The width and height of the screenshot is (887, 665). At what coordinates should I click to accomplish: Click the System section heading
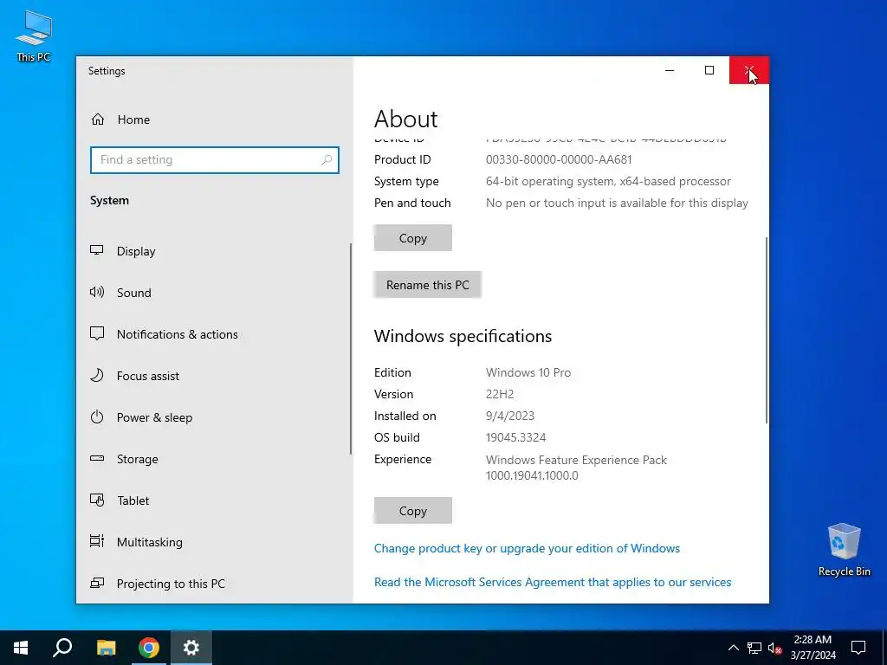click(109, 200)
